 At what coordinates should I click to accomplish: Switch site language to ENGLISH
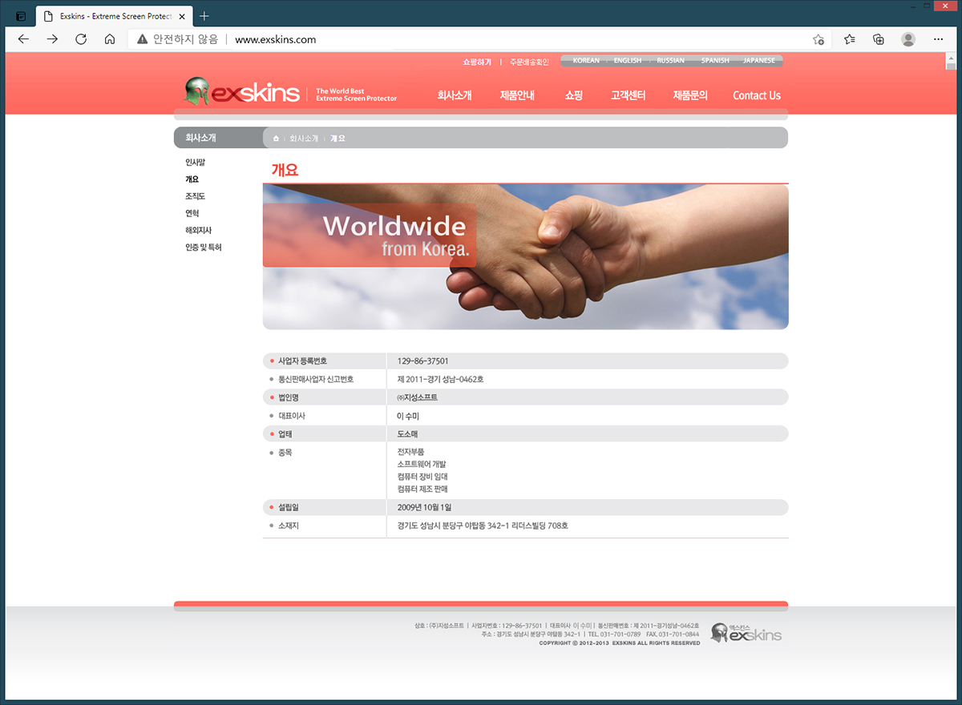pos(627,61)
